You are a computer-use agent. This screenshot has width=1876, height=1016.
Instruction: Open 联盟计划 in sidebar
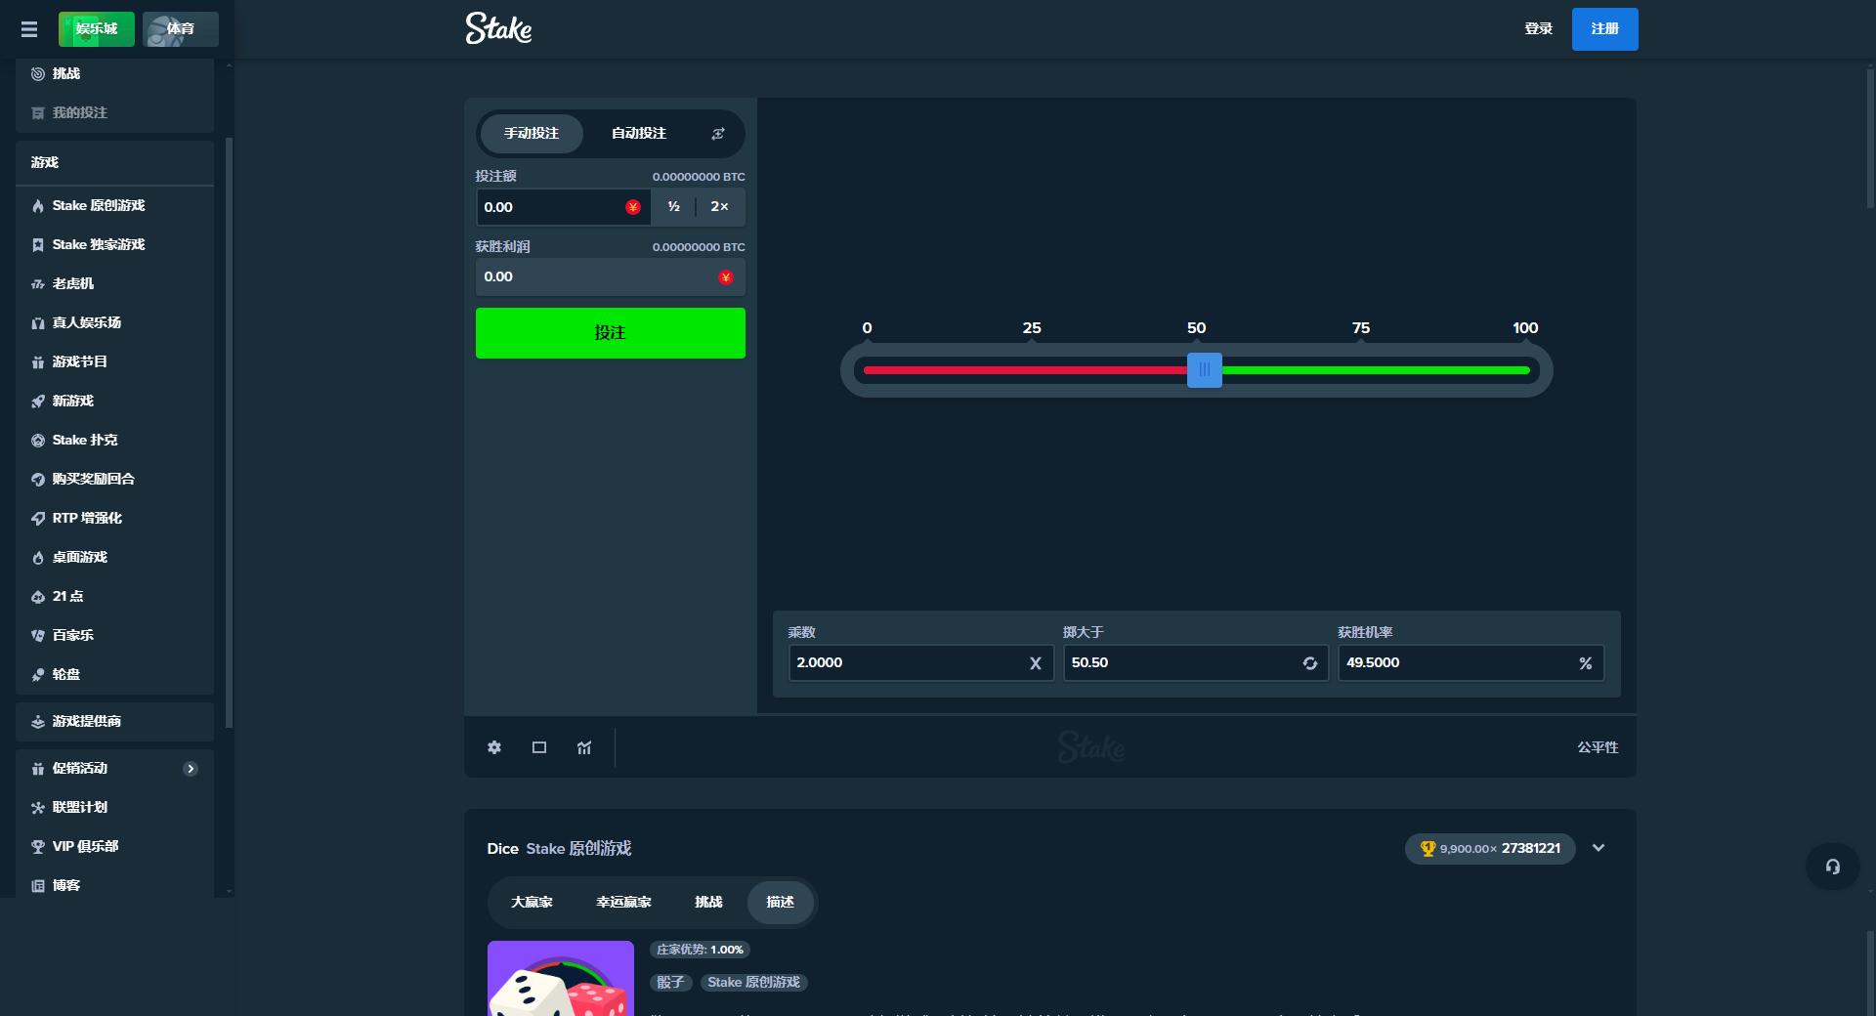(x=115, y=808)
